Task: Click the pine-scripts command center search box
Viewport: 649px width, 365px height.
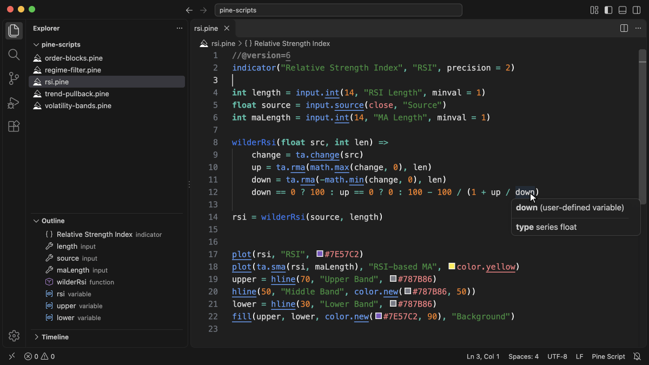Action: [339, 10]
